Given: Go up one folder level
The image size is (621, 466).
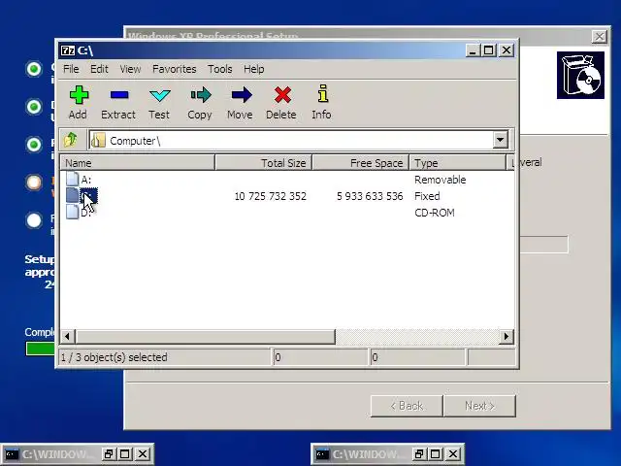Looking at the screenshot, I should click(71, 140).
